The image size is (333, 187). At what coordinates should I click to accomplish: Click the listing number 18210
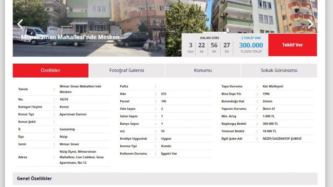(64, 99)
